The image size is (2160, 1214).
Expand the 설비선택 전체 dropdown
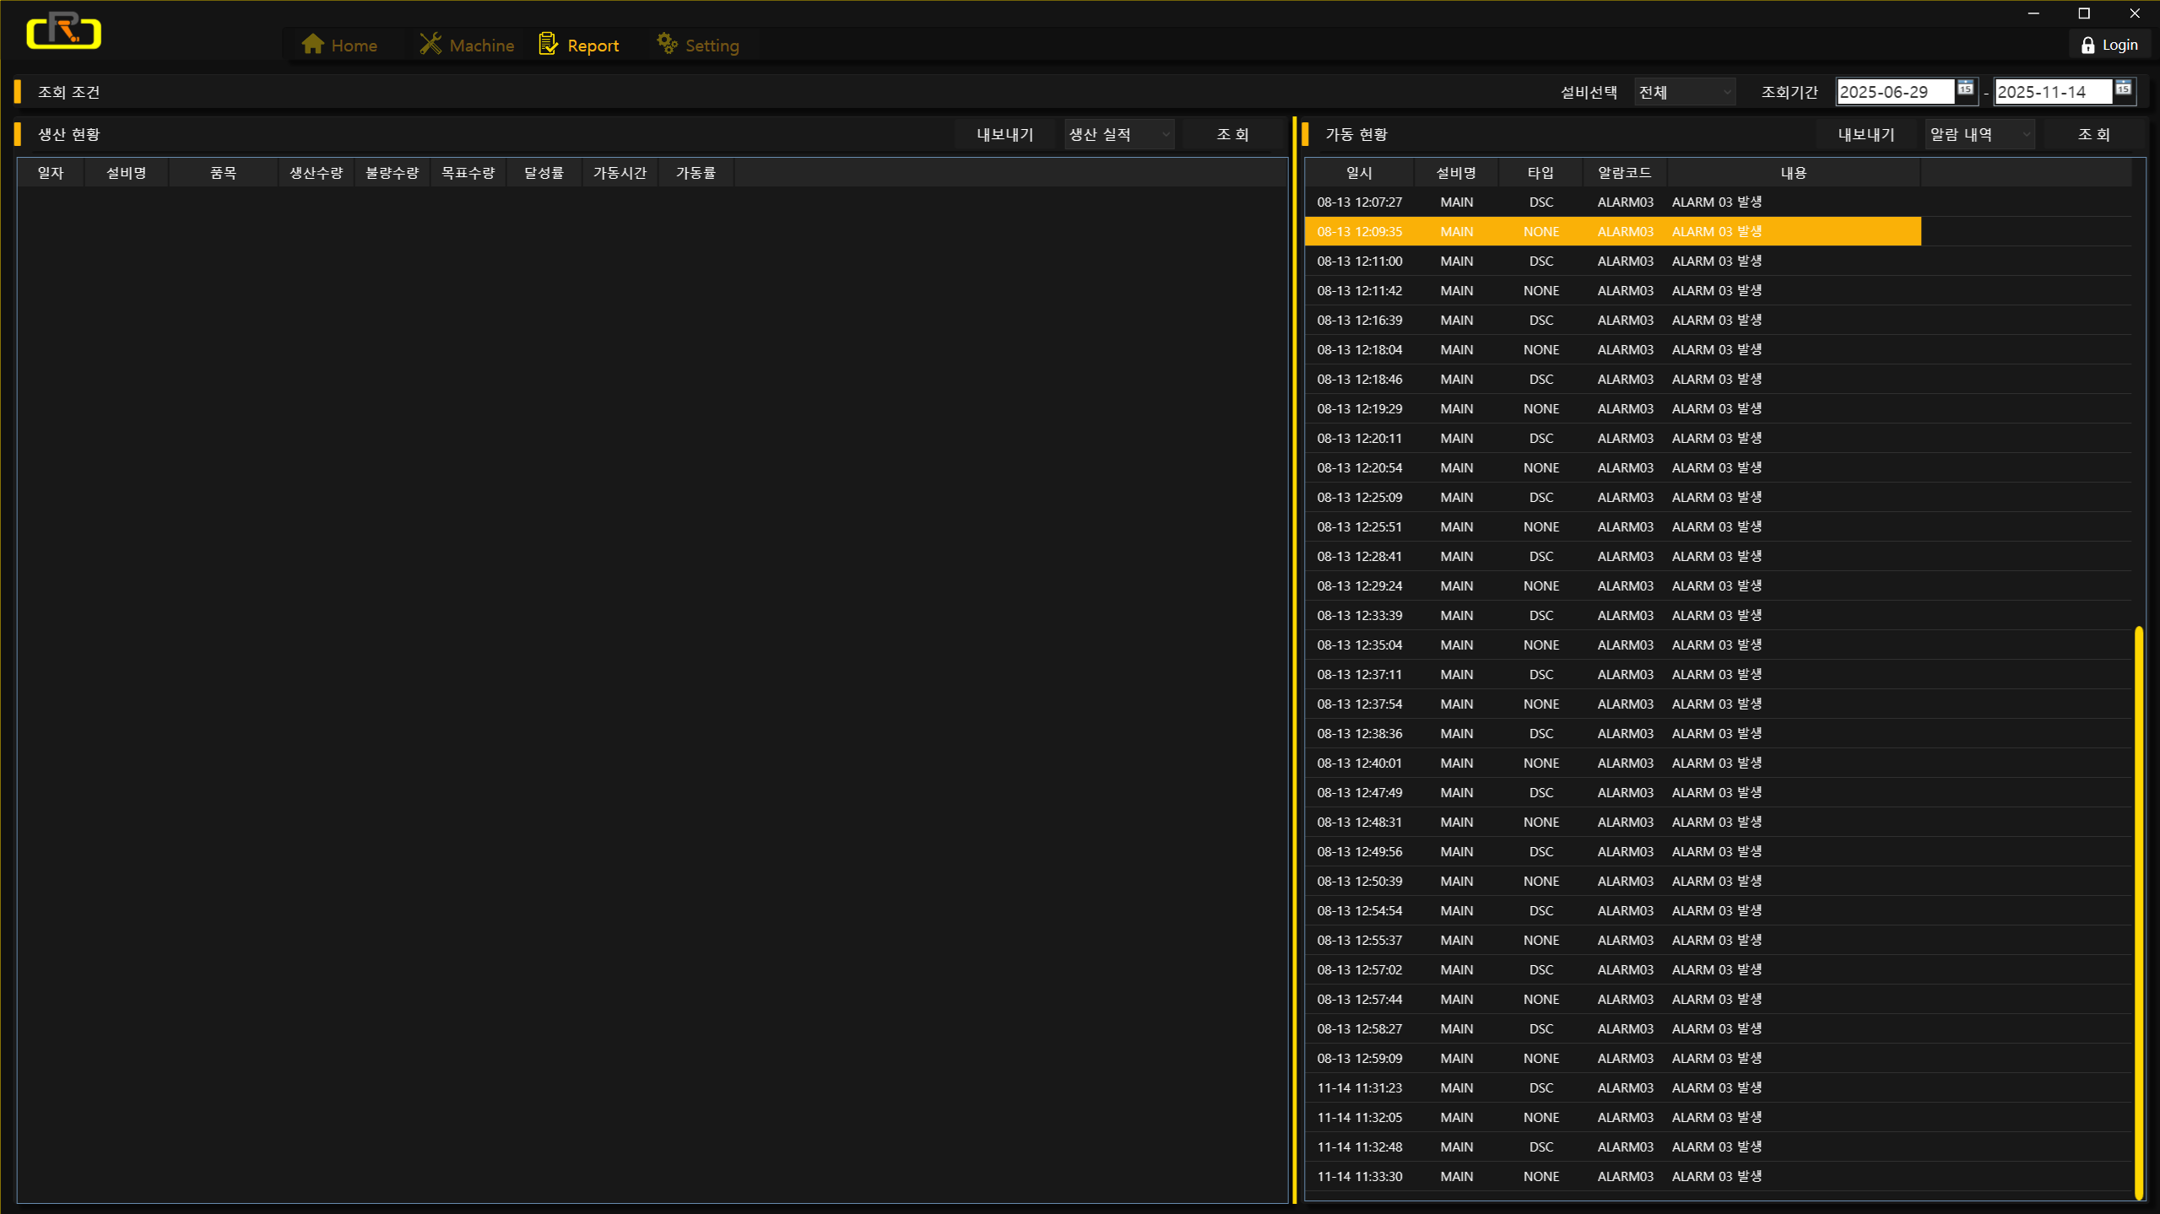point(1684,92)
